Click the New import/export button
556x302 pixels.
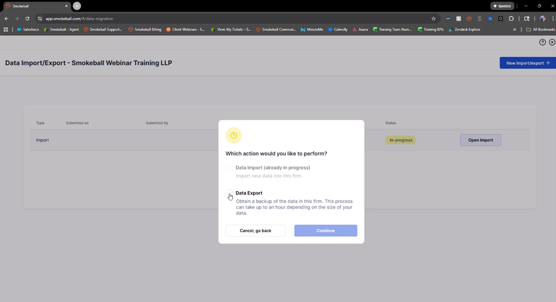point(527,63)
